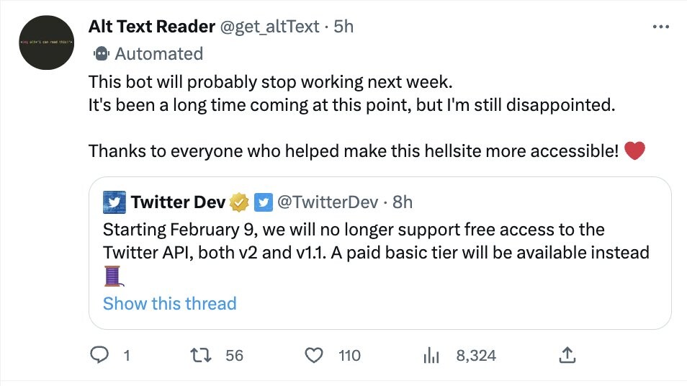Open tweet analytics bar chart icon

click(x=431, y=355)
